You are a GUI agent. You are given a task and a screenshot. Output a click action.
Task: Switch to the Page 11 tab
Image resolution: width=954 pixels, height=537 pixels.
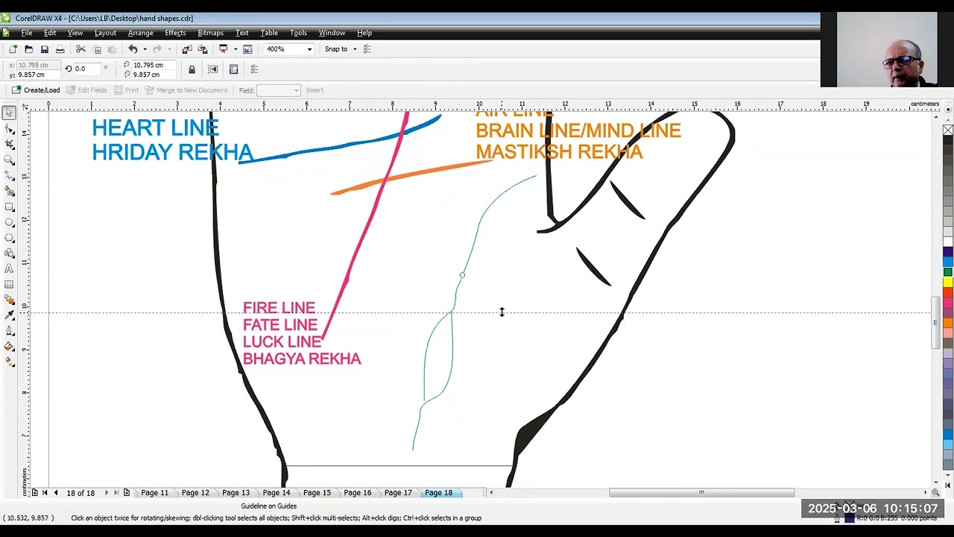(155, 493)
